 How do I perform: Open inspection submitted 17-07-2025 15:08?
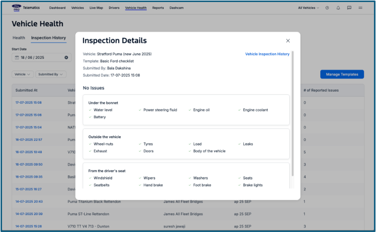click(28, 103)
